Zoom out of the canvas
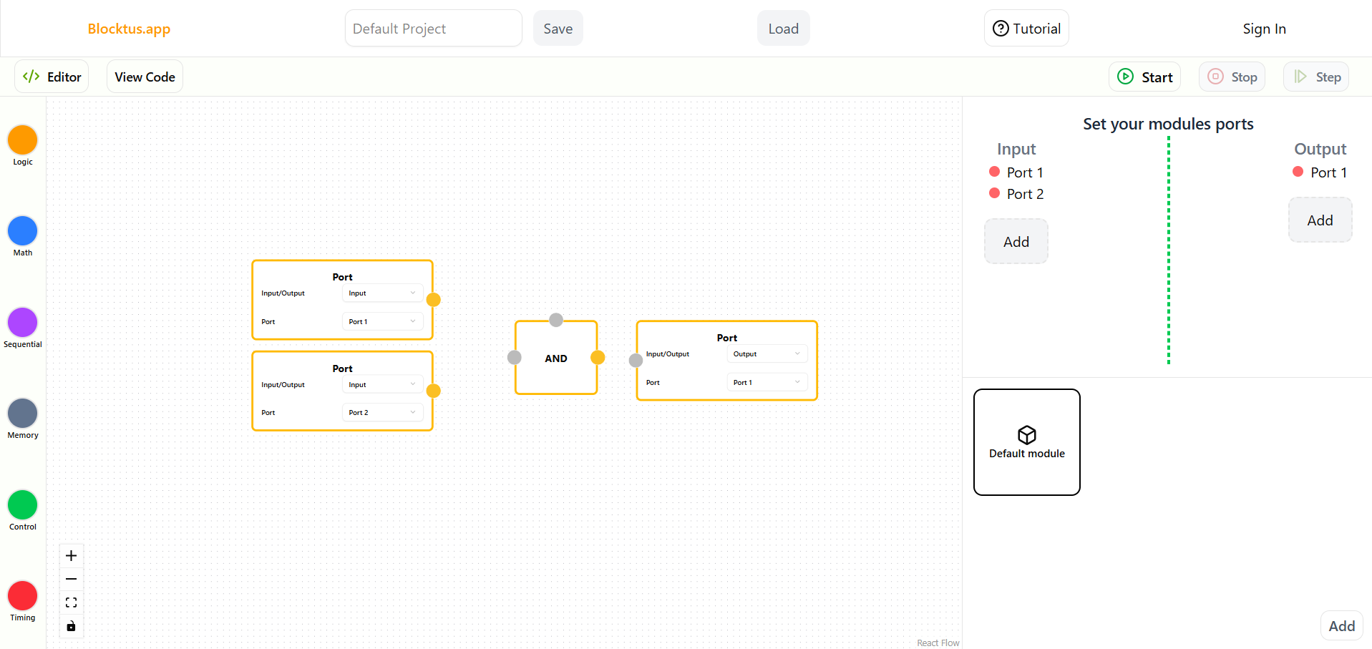The image size is (1372, 649). 71,579
